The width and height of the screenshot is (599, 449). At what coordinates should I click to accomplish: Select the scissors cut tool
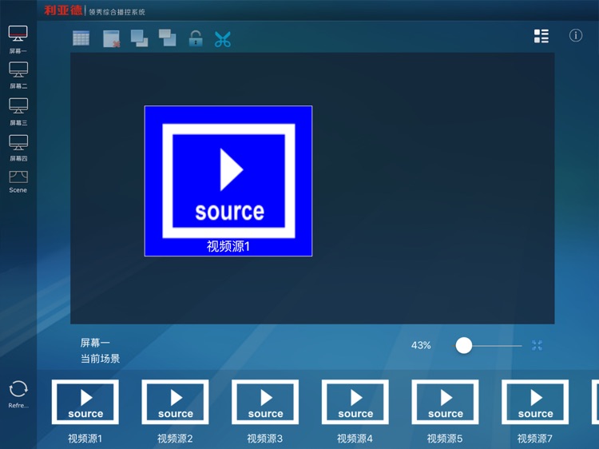click(223, 39)
